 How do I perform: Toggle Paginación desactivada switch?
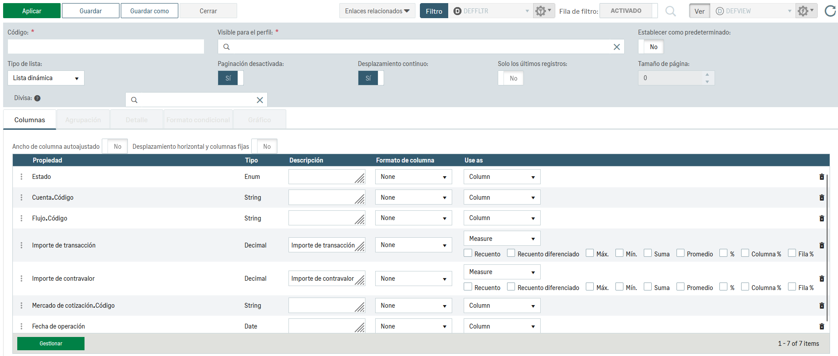(x=231, y=78)
